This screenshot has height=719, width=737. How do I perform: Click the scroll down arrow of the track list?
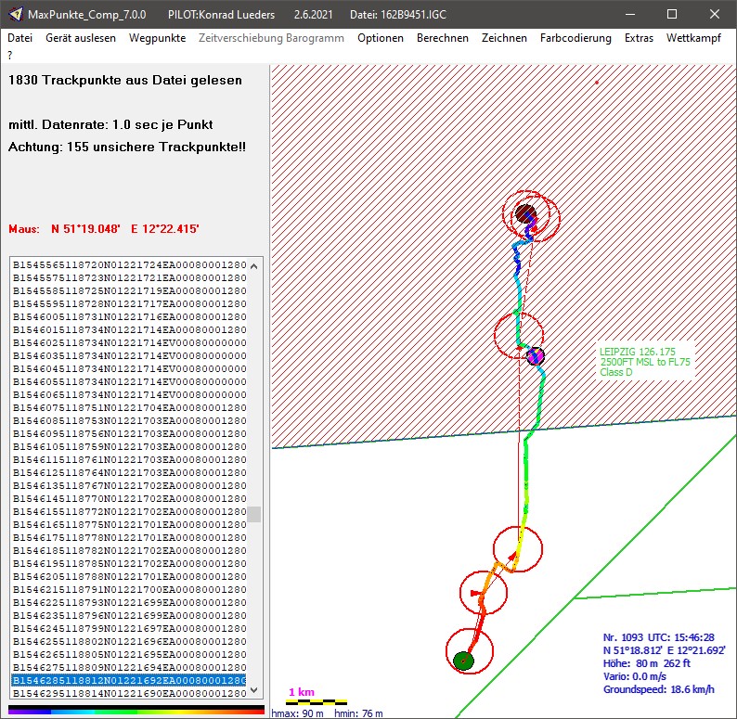(253, 690)
